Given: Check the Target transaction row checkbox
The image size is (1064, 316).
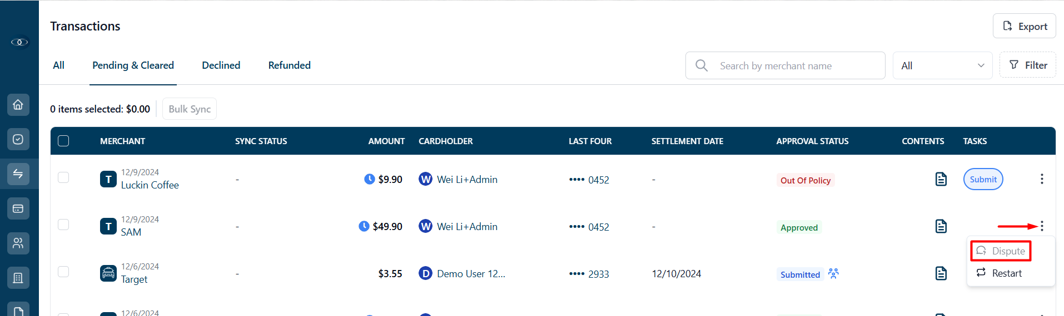Looking at the screenshot, I should (63, 272).
